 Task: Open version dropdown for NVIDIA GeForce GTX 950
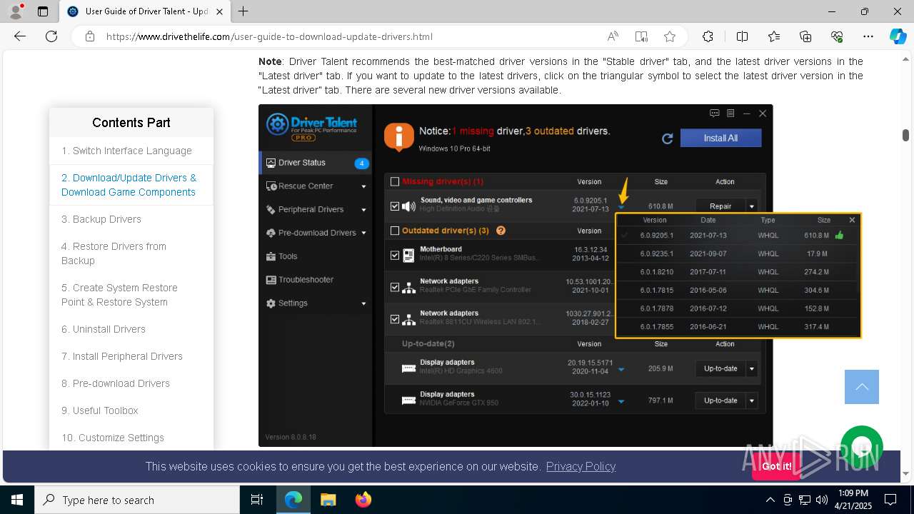point(621,402)
